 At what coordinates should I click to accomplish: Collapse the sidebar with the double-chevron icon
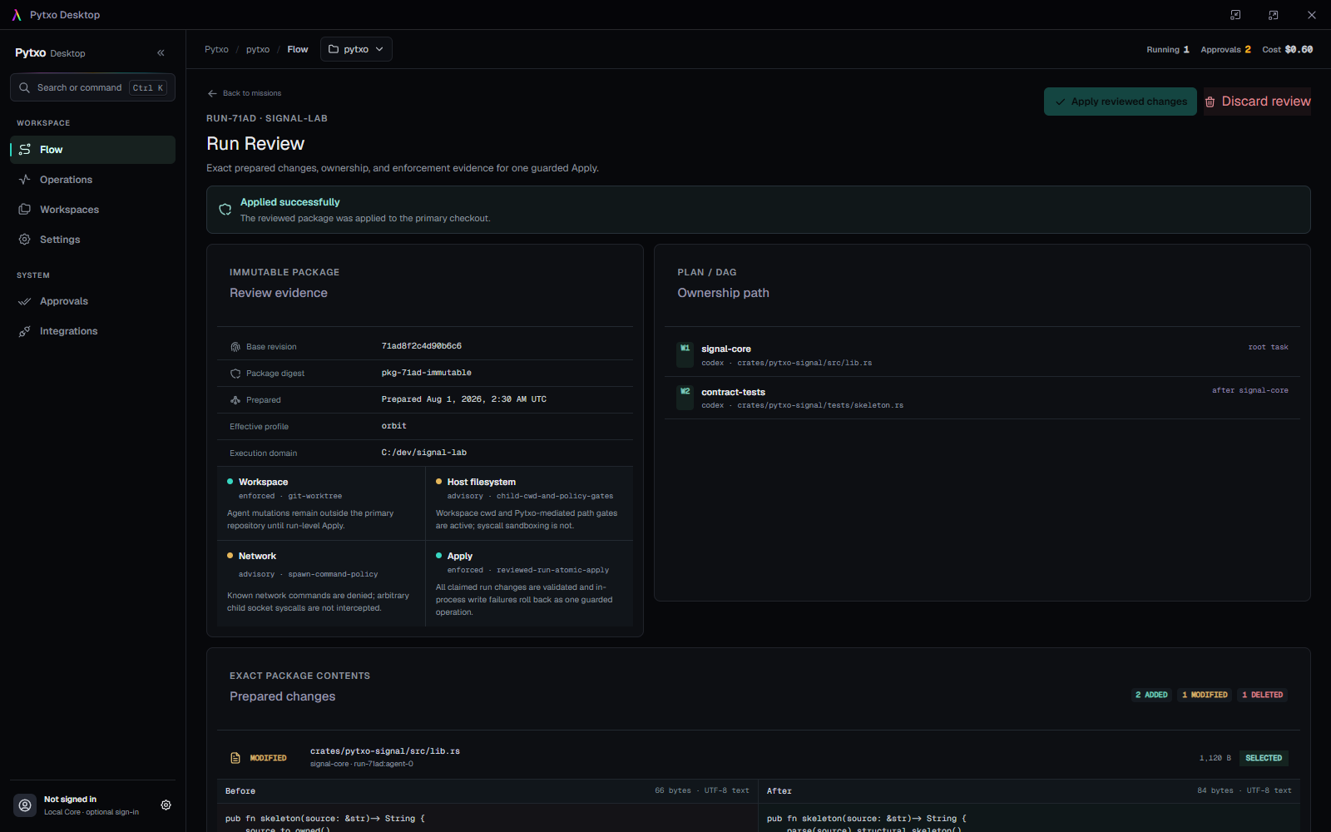[161, 53]
